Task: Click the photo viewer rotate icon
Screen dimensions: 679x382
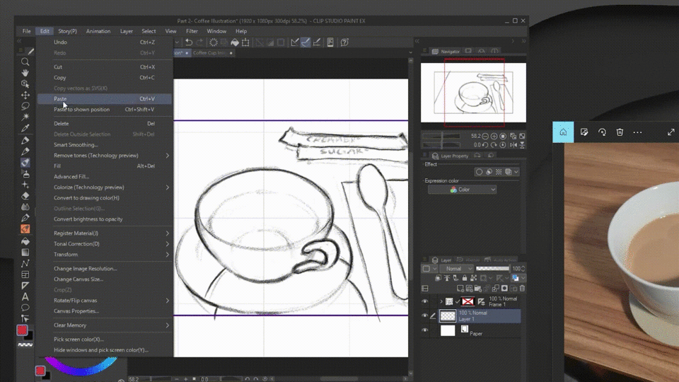Action: pos(602,132)
